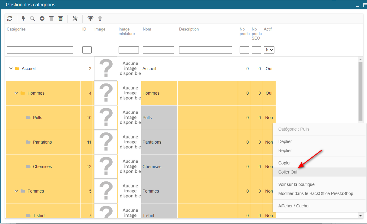The height and width of the screenshot is (224, 367).
Task: Collapse the Hommes category chevron
Action: 16,93
